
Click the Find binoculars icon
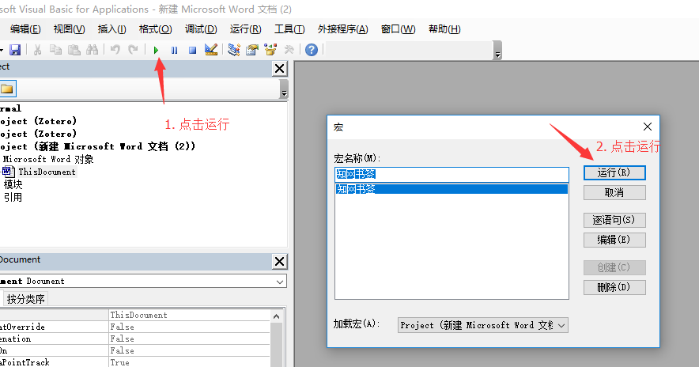93,50
